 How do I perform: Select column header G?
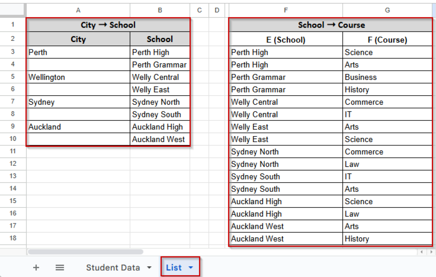(387, 10)
